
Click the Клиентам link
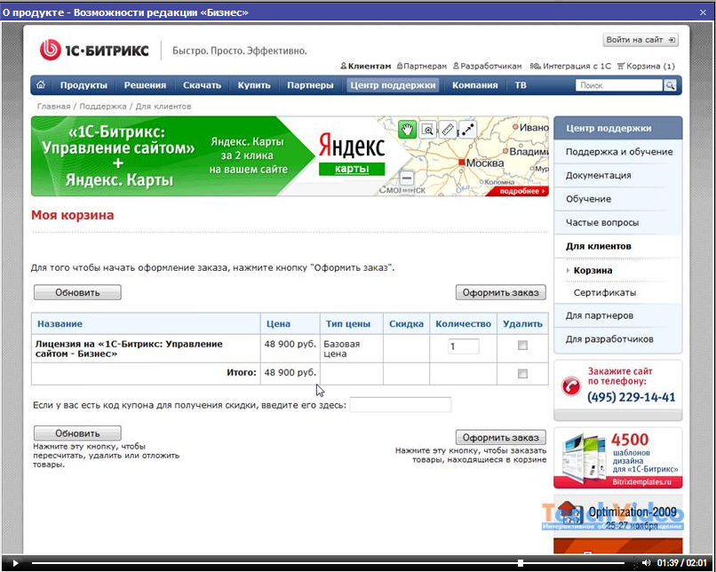pyautogui.click(x=366, y=67)
